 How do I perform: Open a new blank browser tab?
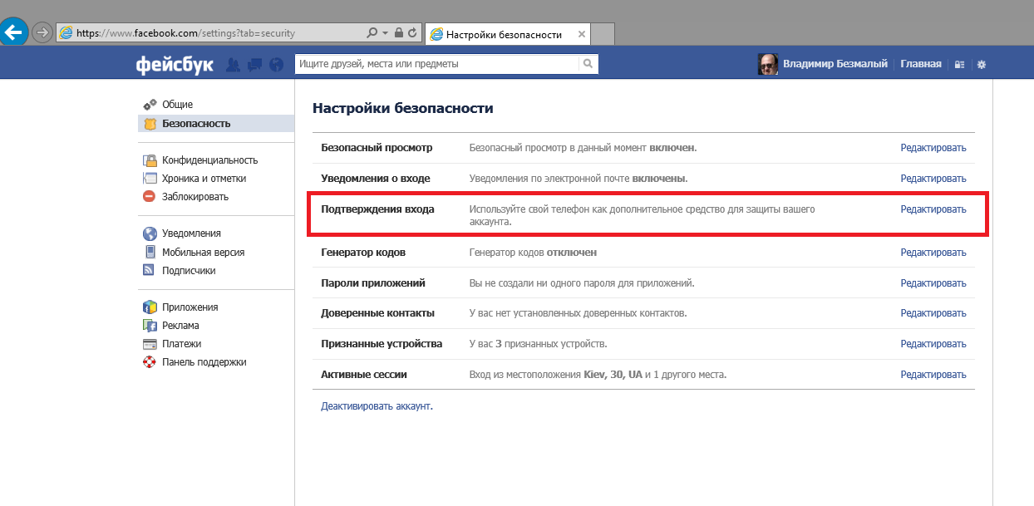(x=603, y=34)
